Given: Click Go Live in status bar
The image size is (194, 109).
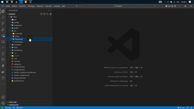Looking at the screenshot, I should (x=181, y=108).
